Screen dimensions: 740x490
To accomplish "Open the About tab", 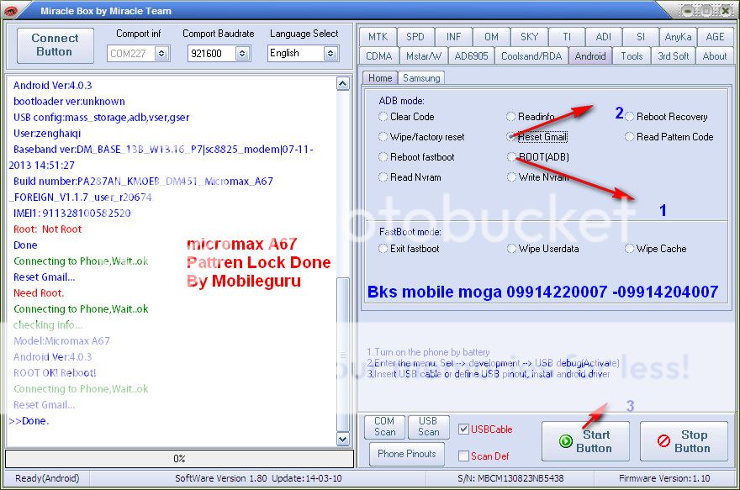I will tap(715, 56).
